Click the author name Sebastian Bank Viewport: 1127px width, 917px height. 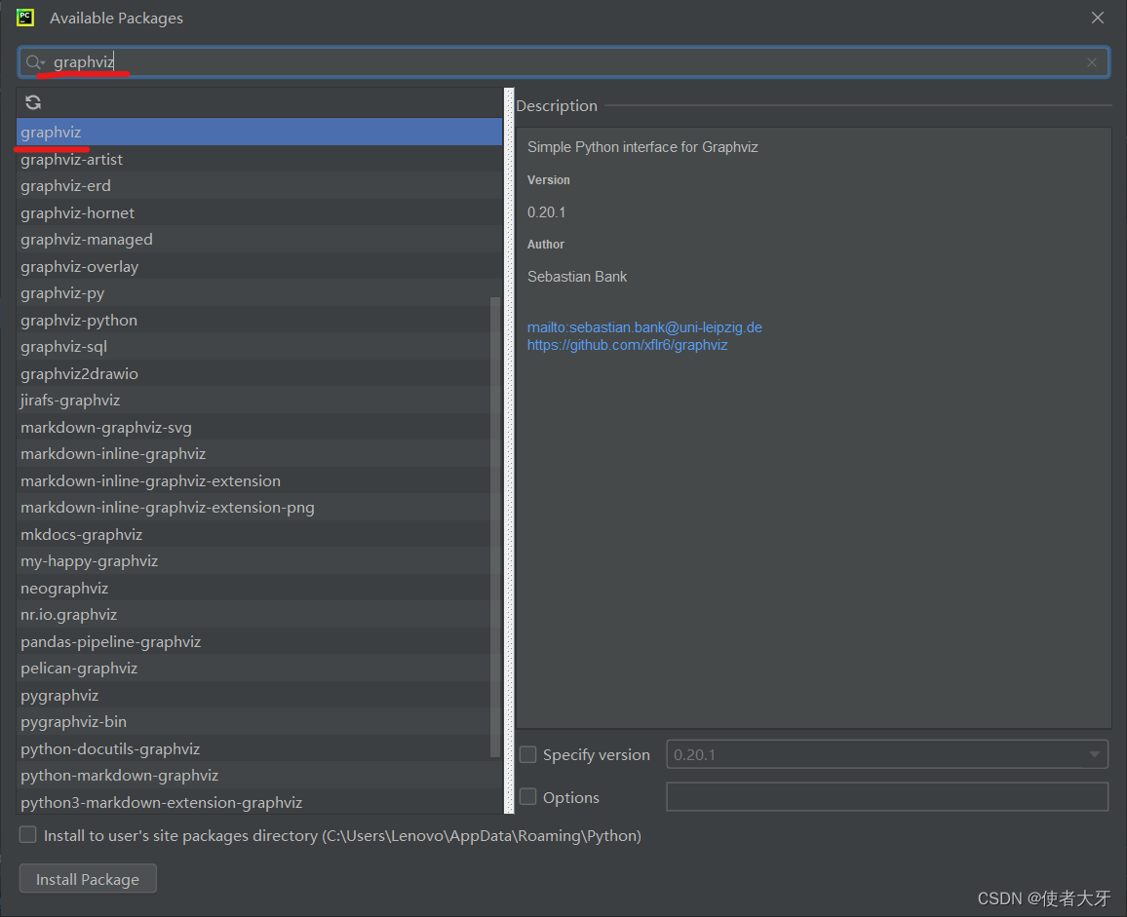pos(577,277)
